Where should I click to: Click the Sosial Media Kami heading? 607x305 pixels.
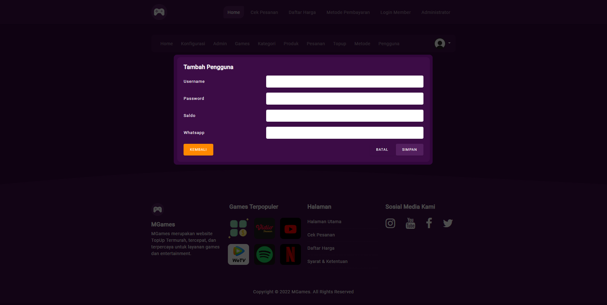(410, 207)
